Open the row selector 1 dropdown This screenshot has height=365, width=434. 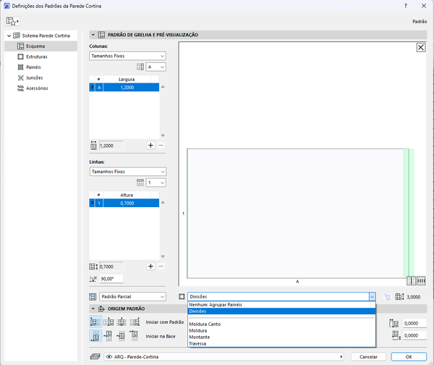pos(156,182)
